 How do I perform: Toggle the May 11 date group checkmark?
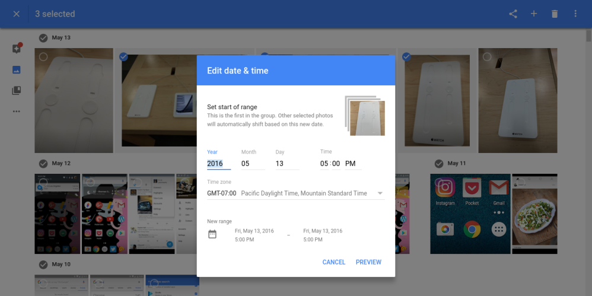(439, 163)
